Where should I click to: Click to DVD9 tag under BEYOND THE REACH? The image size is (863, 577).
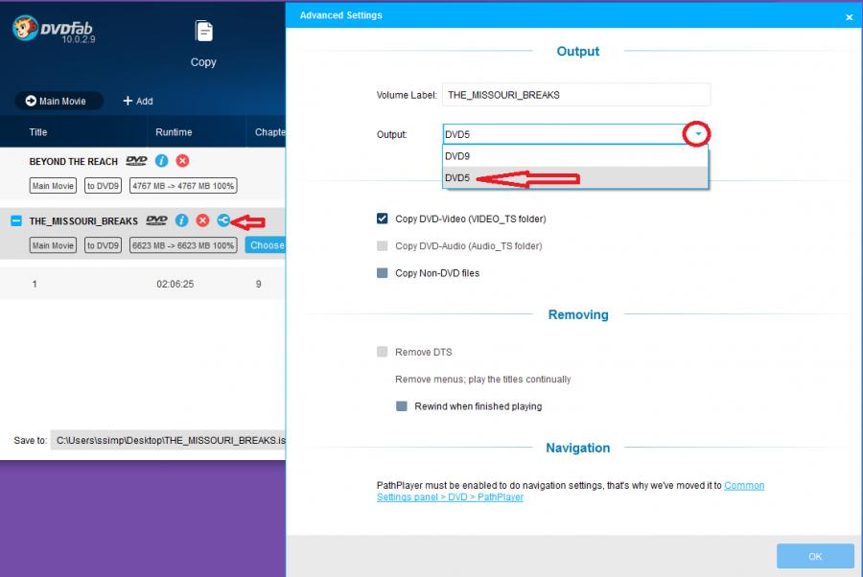click(103, 186)
